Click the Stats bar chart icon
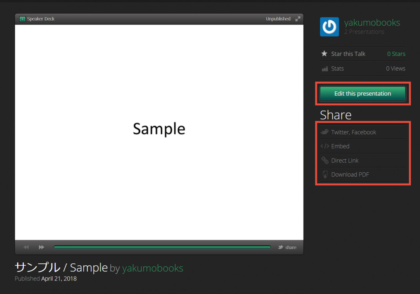Viewport: 420px width, 294px height. click(x=325, y=69)
